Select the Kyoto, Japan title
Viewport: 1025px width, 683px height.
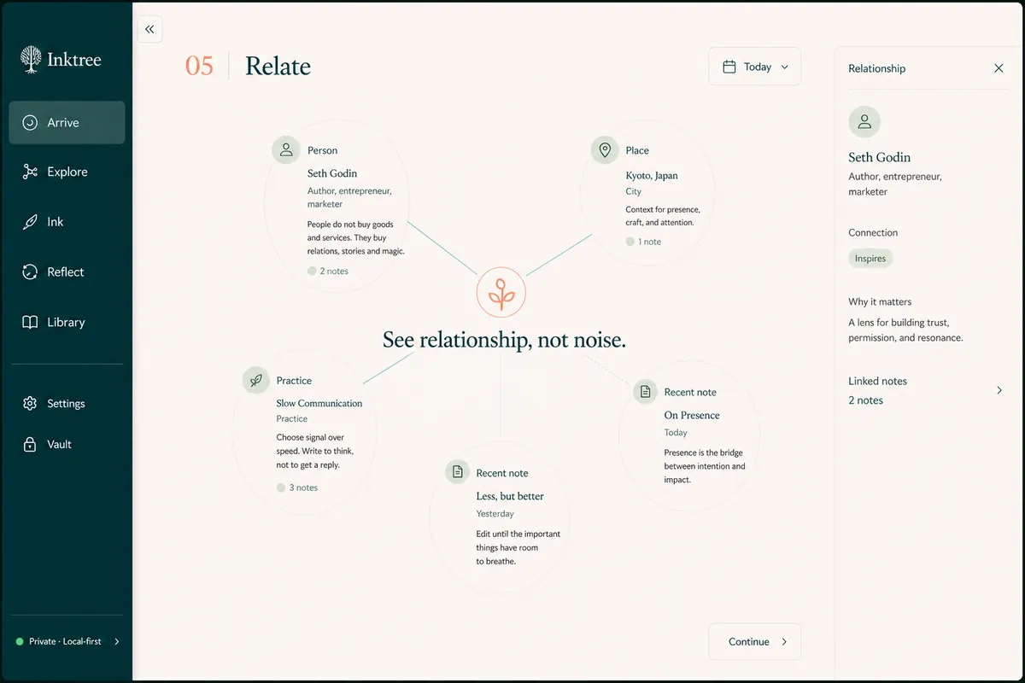click(x=652, y=175)
